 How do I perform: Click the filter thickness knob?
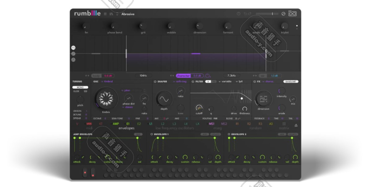tap(245, 109)
